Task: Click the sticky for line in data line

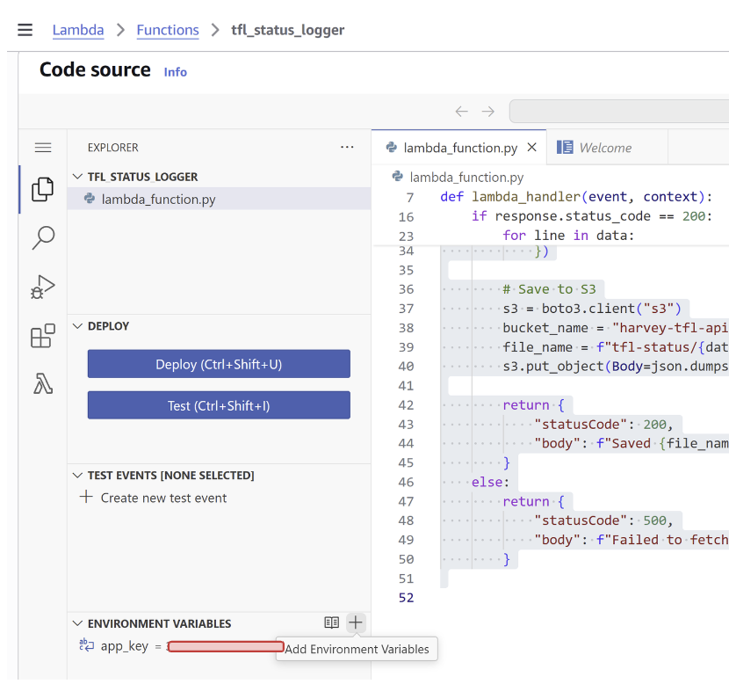Action: coord(568,236)
